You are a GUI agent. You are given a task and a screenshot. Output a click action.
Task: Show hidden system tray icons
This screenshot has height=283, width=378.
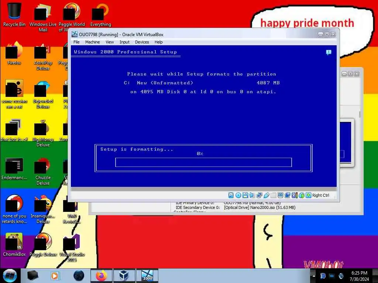tap(314, 276)
